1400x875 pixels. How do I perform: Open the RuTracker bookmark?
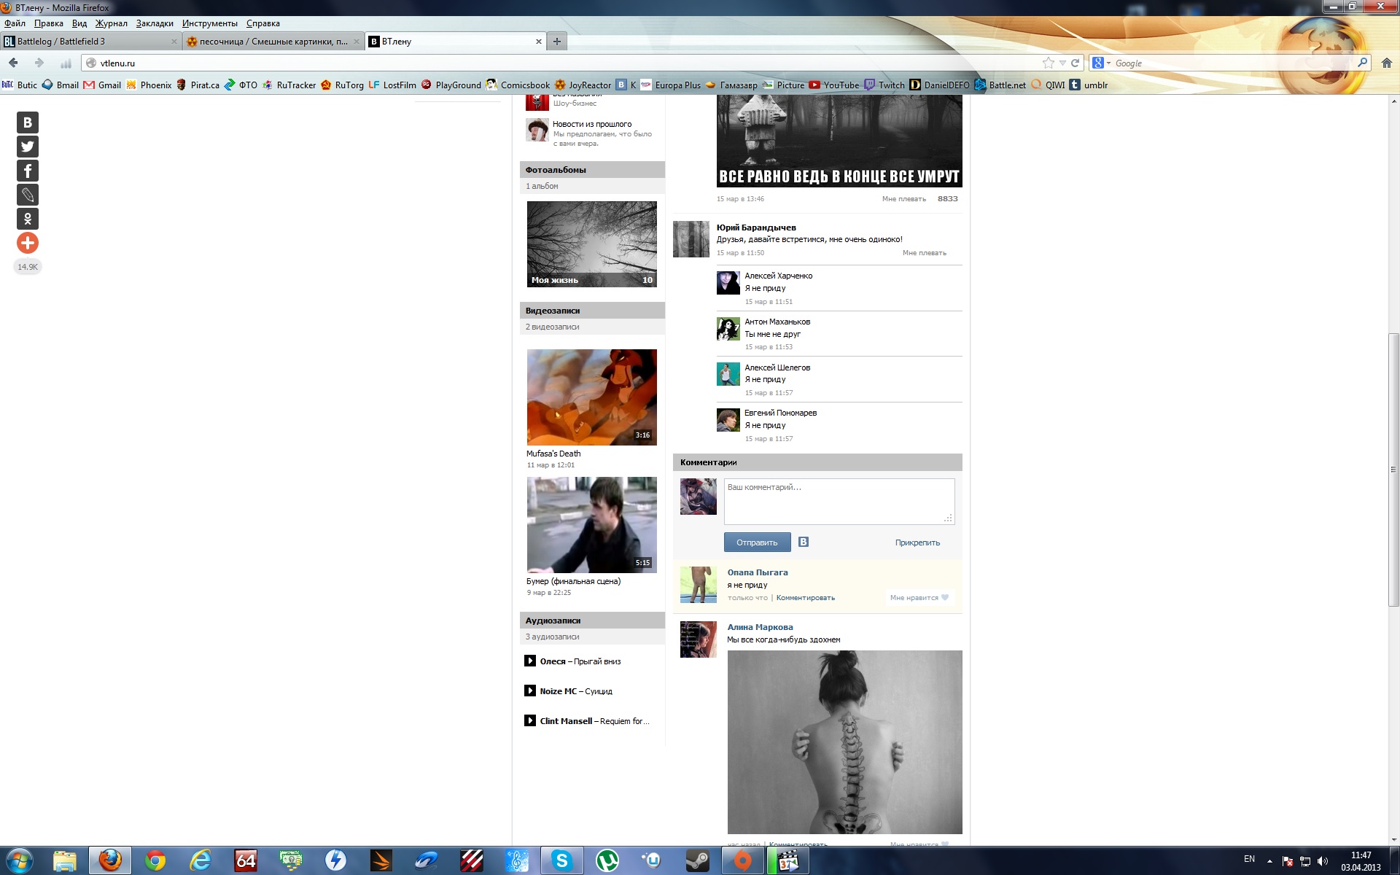289,85
